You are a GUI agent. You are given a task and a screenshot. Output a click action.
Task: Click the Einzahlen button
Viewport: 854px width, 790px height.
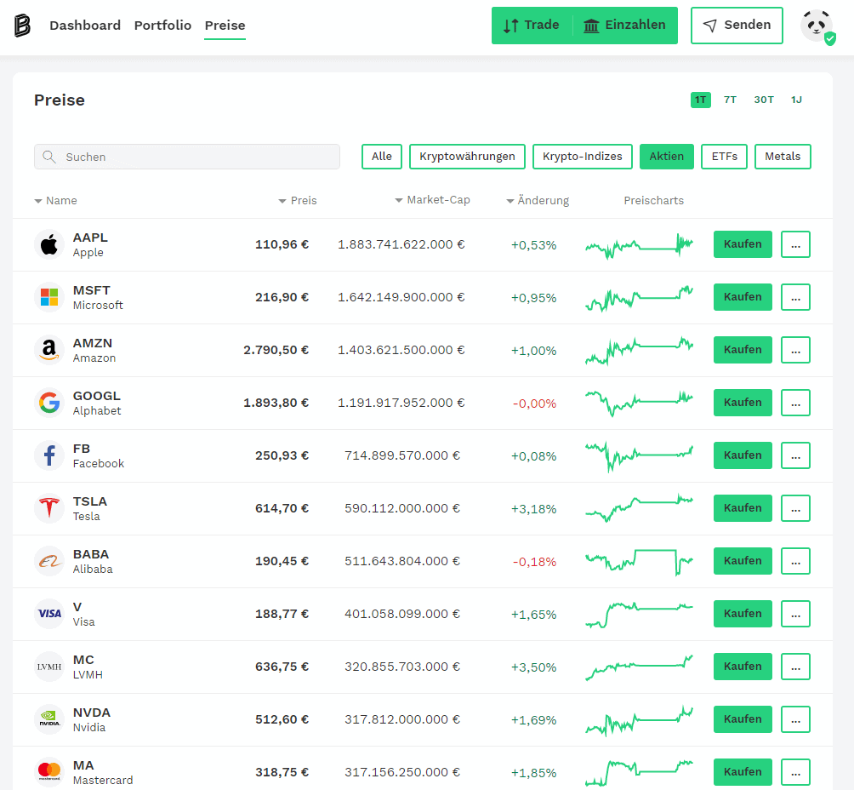625,25
